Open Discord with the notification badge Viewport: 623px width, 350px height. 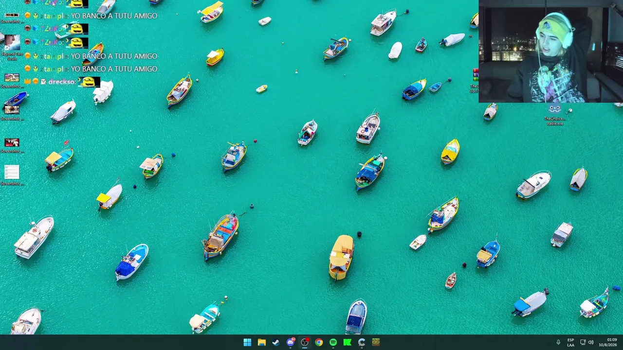291,342
